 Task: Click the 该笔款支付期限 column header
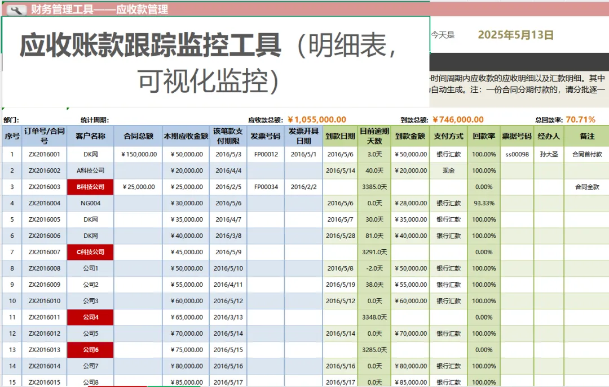click(x=228, y=136)
